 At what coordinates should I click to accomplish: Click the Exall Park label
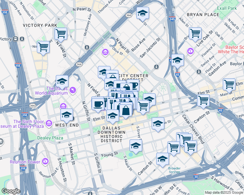pyautogui.click(x=227, y=8)
